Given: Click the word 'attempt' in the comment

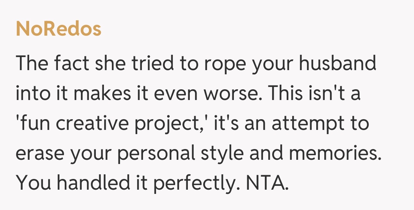Looking at the screenshot, I should (x=298, y=124).
